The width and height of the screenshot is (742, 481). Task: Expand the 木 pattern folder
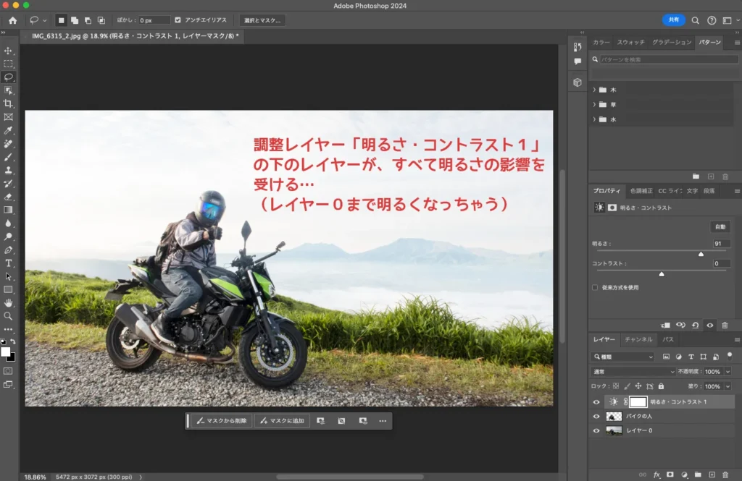[x=594, y=90]
